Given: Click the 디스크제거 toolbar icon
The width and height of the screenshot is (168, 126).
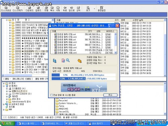Looking at the screenshot, I should pos(17,8).
